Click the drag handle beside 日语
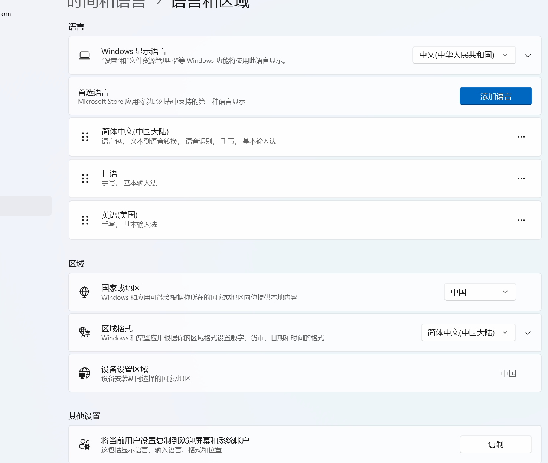This screenshot has height=463, width=548. pyautogui.click(x=84, y=179)
